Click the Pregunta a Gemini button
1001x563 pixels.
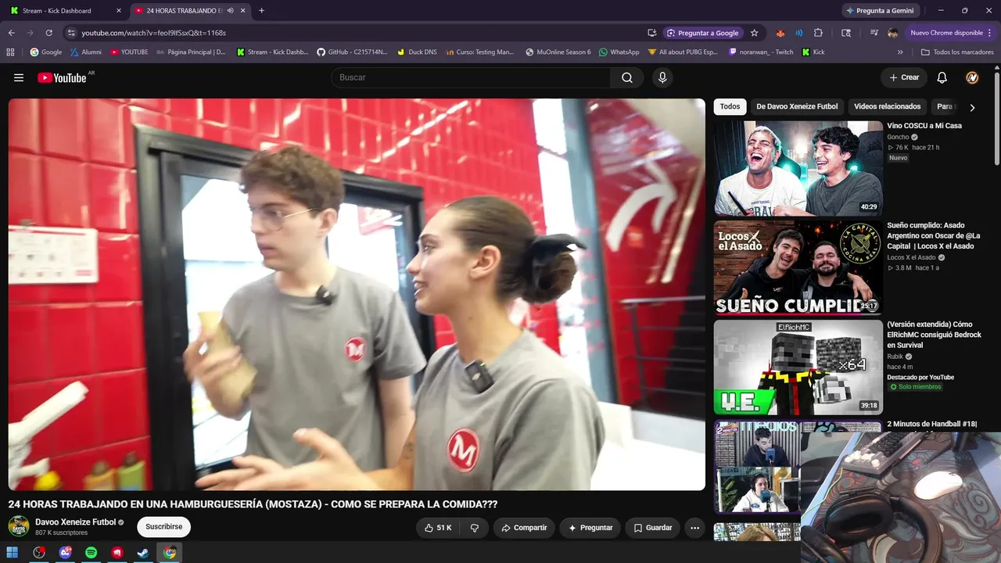tap(880, 11)
